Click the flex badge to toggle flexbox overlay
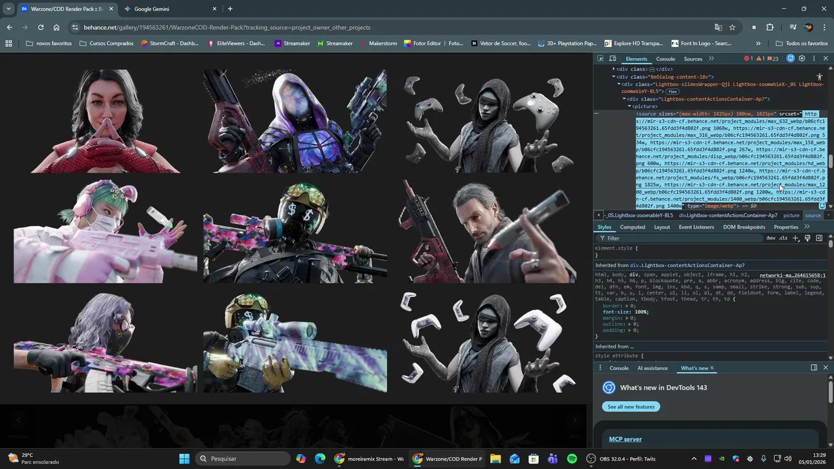Image resolution: width=834 pixels, height=469 pixels. tap(672, 92)
